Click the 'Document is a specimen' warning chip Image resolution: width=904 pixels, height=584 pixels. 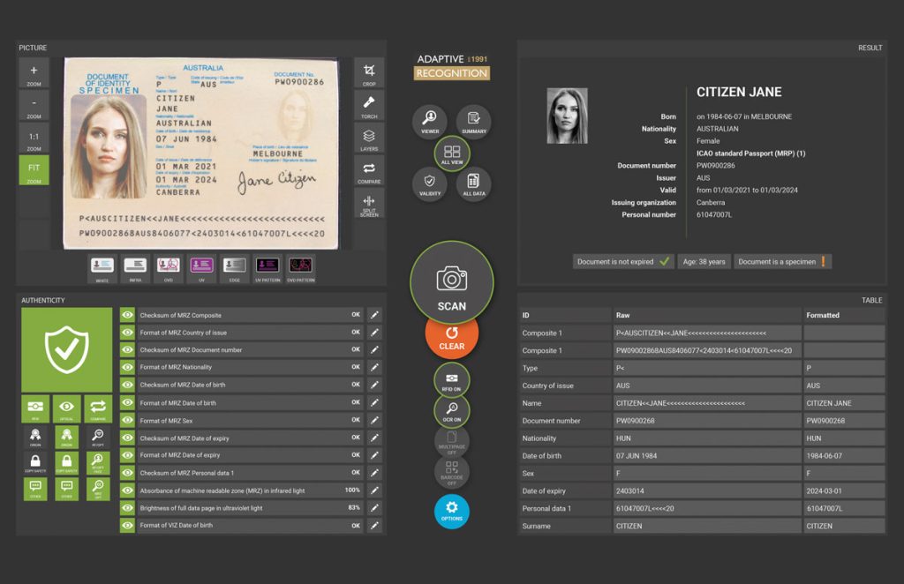[x=782, y=261]
